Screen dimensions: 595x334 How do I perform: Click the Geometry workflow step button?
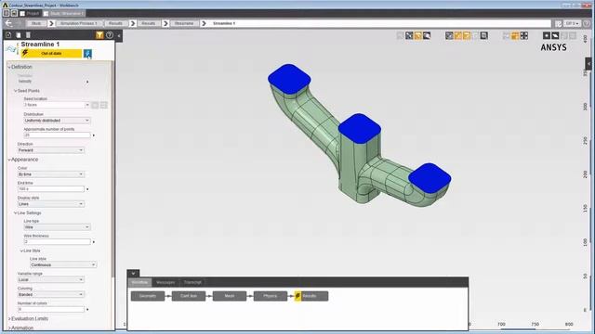(148, 296)
